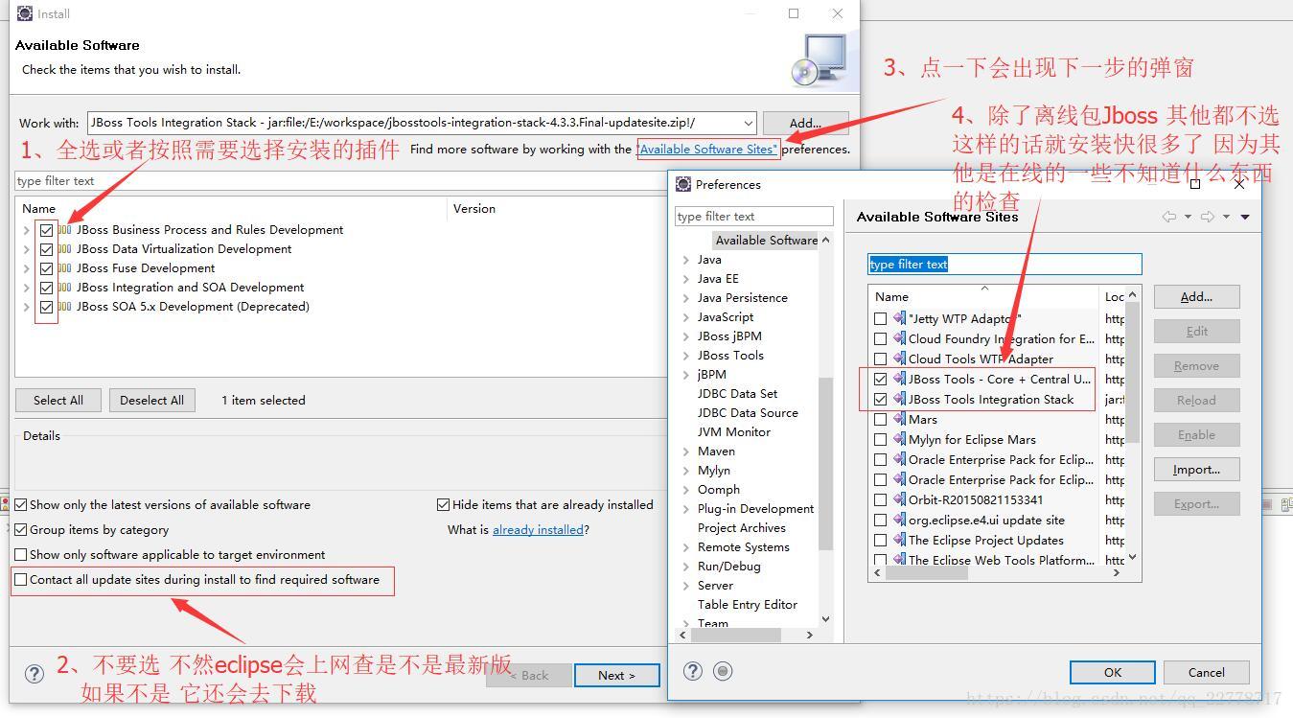The height and width of the screenshot is (718, 1293).
Task: Uncheck JBoss Tools - Core + Central site
Action: click(880, 379)
